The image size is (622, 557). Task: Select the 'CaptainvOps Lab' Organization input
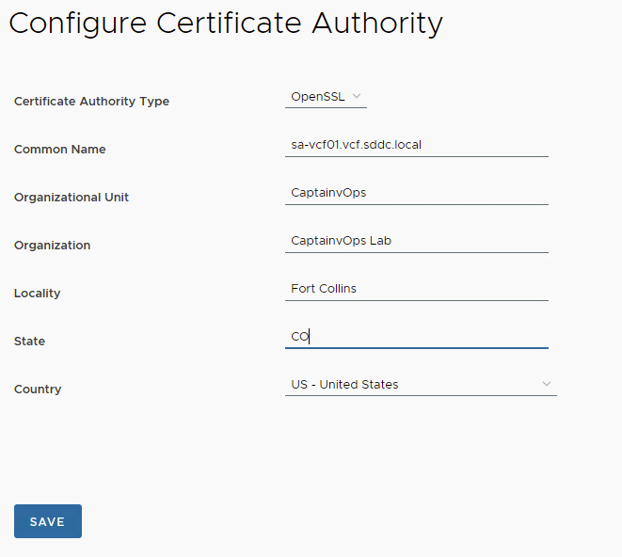coord(416,240)
